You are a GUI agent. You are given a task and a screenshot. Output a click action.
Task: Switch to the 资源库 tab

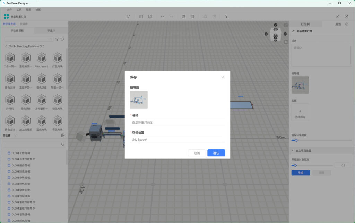24,24
